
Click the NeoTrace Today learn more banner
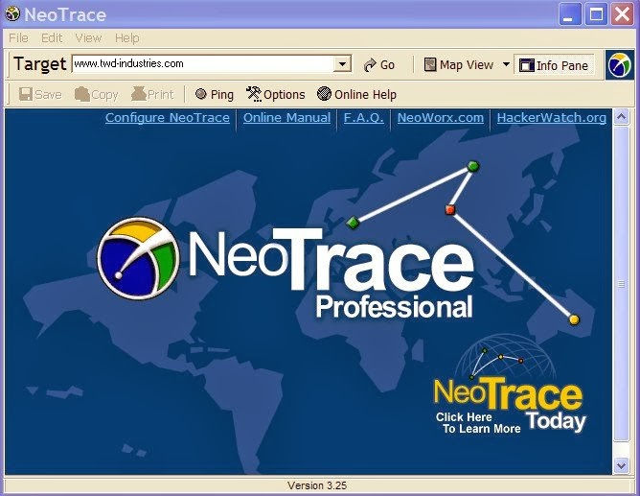click(x=510, y=385)
